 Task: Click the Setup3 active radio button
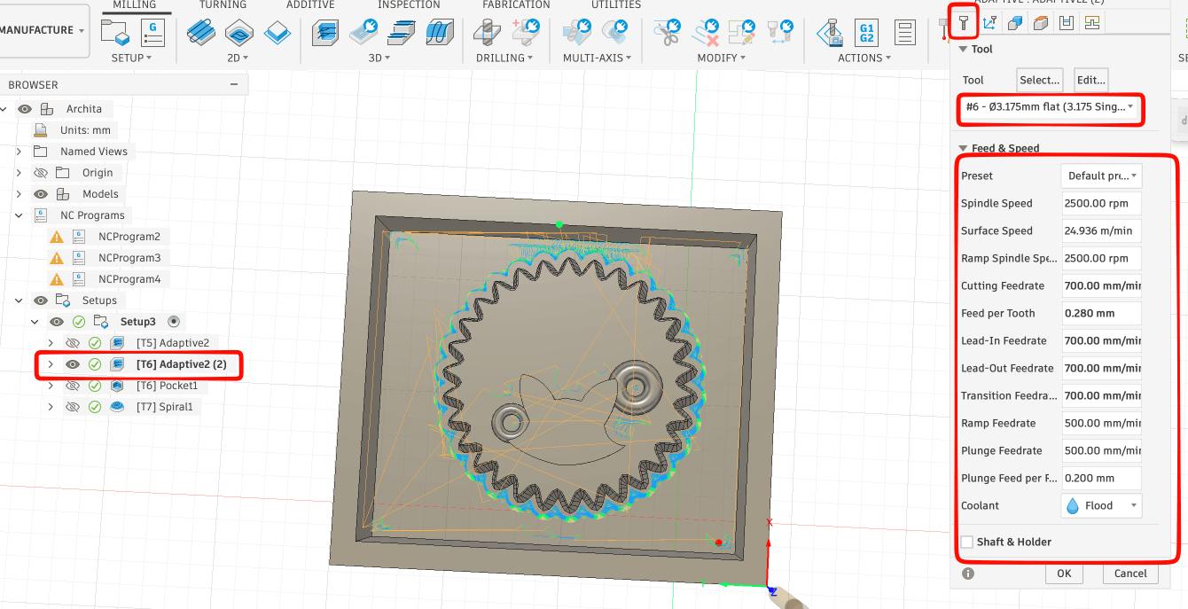[x=174, y=322]
